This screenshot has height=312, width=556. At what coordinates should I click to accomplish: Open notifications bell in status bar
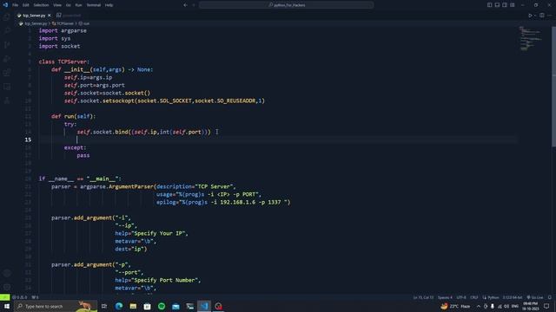click(x=550, y=297)
